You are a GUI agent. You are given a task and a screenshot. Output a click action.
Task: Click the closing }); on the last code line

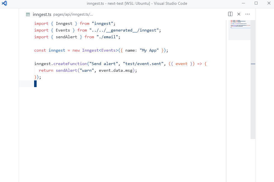(x=37, y=77)
